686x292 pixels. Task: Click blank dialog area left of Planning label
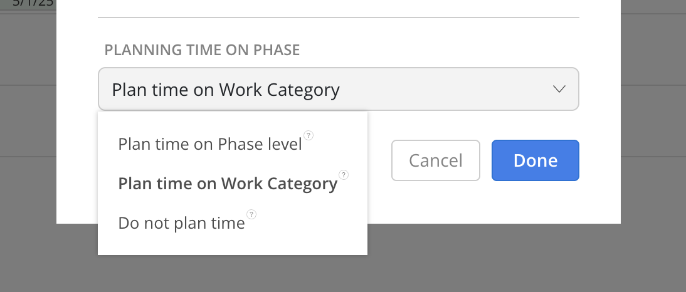click(x=77, y=50)
